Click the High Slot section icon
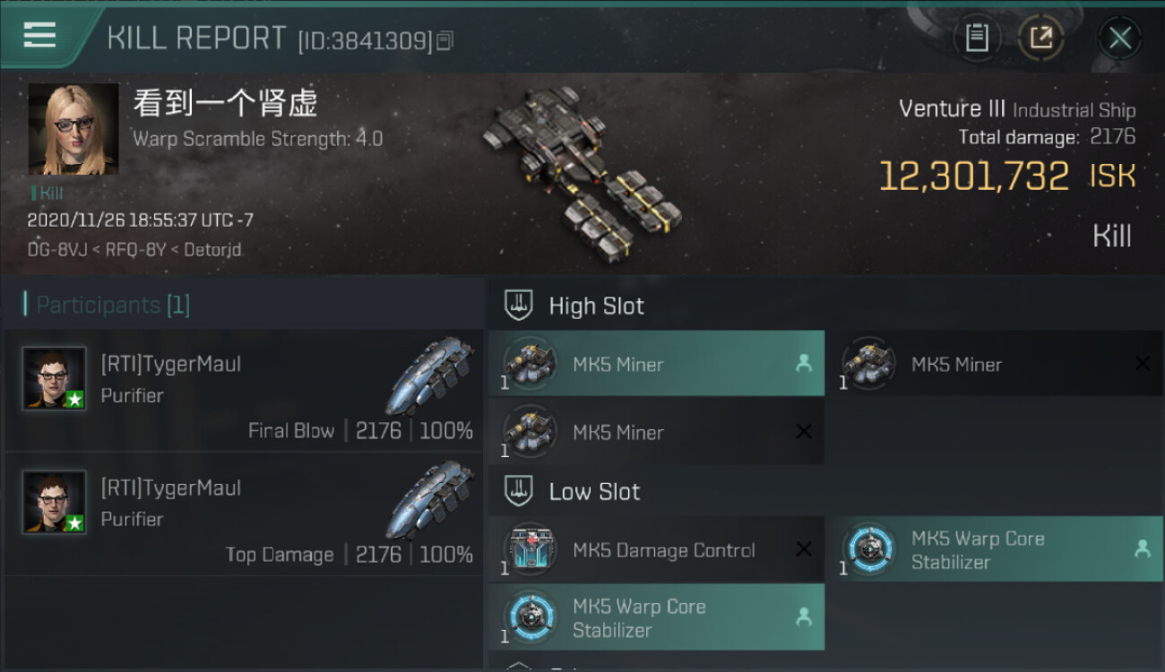The height and width of the screenshot is (672, 1165). tap(519, 306)
